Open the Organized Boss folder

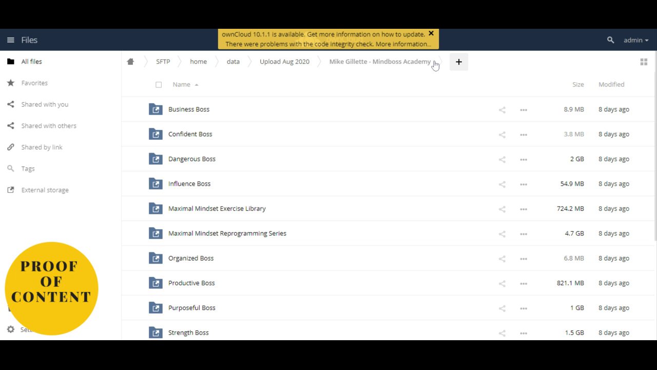tap(191, 258)
